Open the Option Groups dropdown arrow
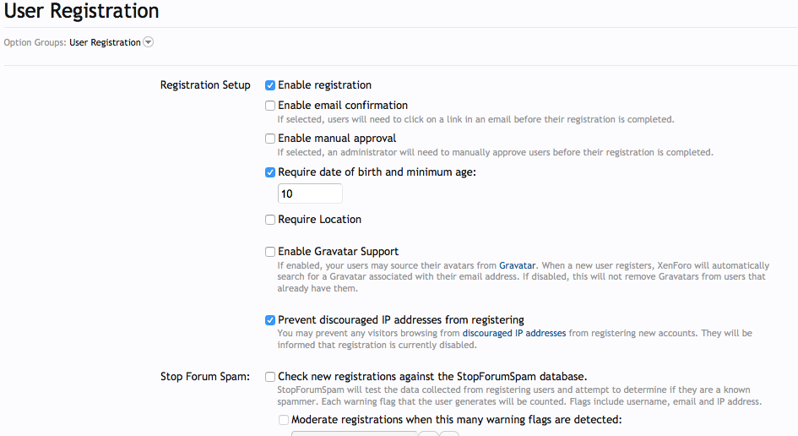Image resolution: width=798 pixels, height=436 pixels. pyautogui.click(x=149, y=42)
